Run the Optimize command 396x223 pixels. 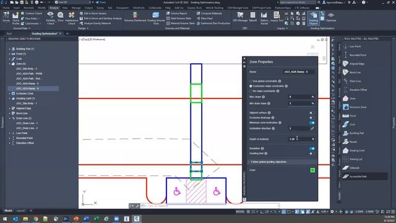(331, 17)
